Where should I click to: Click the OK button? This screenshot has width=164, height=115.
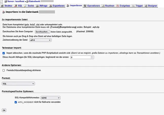(x=4, y=110)
